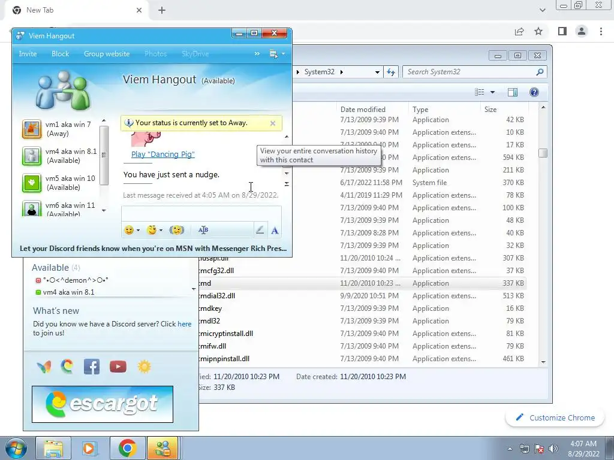Open a new Chrome tab

pos(162,11)
